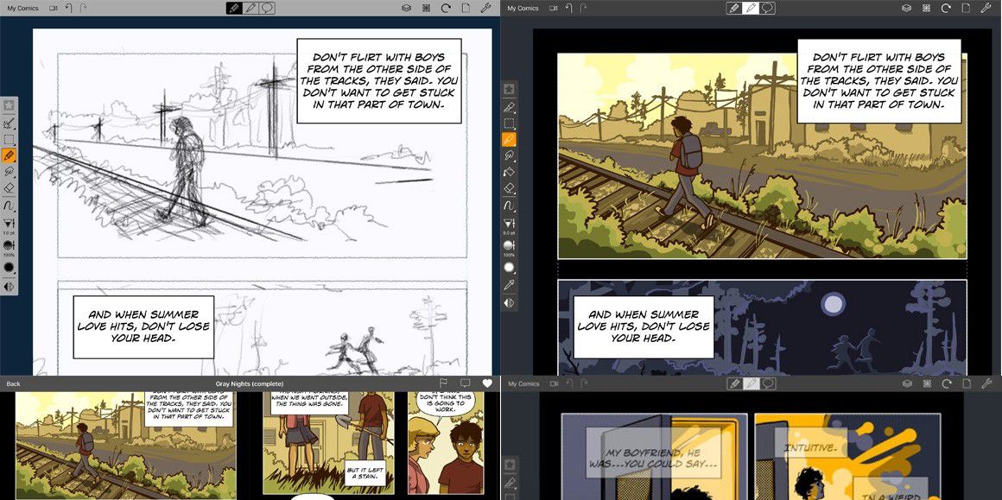Open the first page thumbnail of Gray Nights
This screenshot has width=1002, height=500.
pyautogui.click(x=121, y=445)
